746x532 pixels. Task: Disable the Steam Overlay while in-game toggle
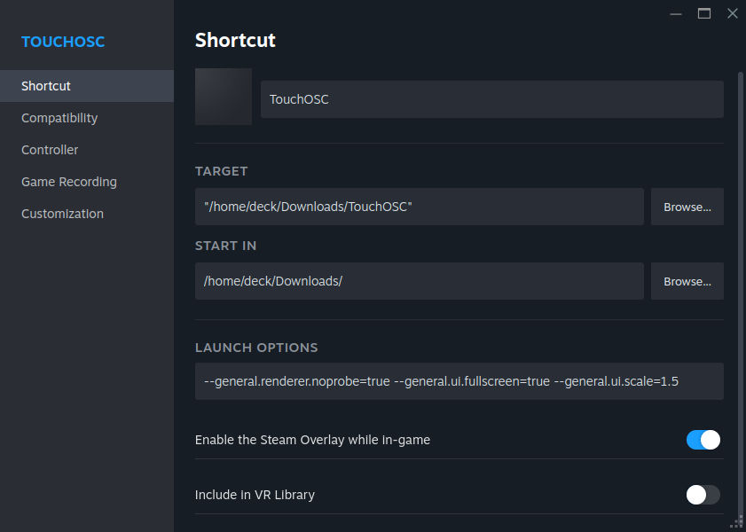click(703, 440)
